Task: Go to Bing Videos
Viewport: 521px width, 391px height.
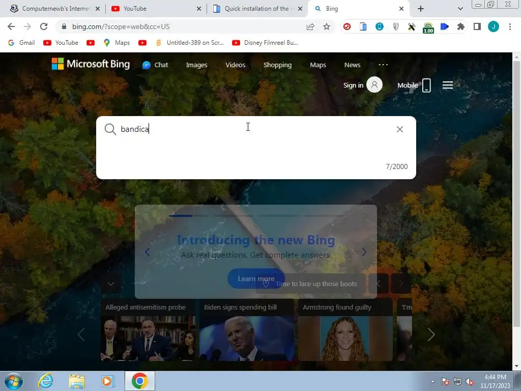Action: click(235, 65)
